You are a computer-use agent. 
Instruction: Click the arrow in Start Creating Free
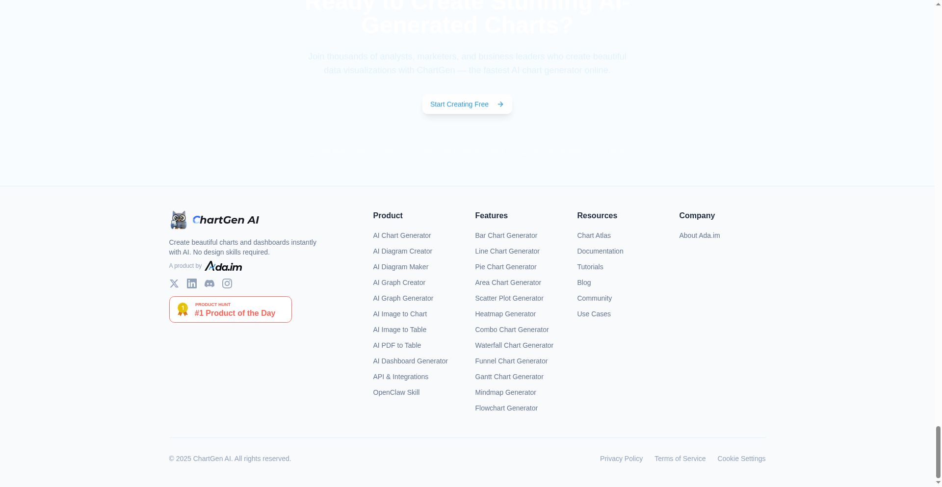(500, 104)
